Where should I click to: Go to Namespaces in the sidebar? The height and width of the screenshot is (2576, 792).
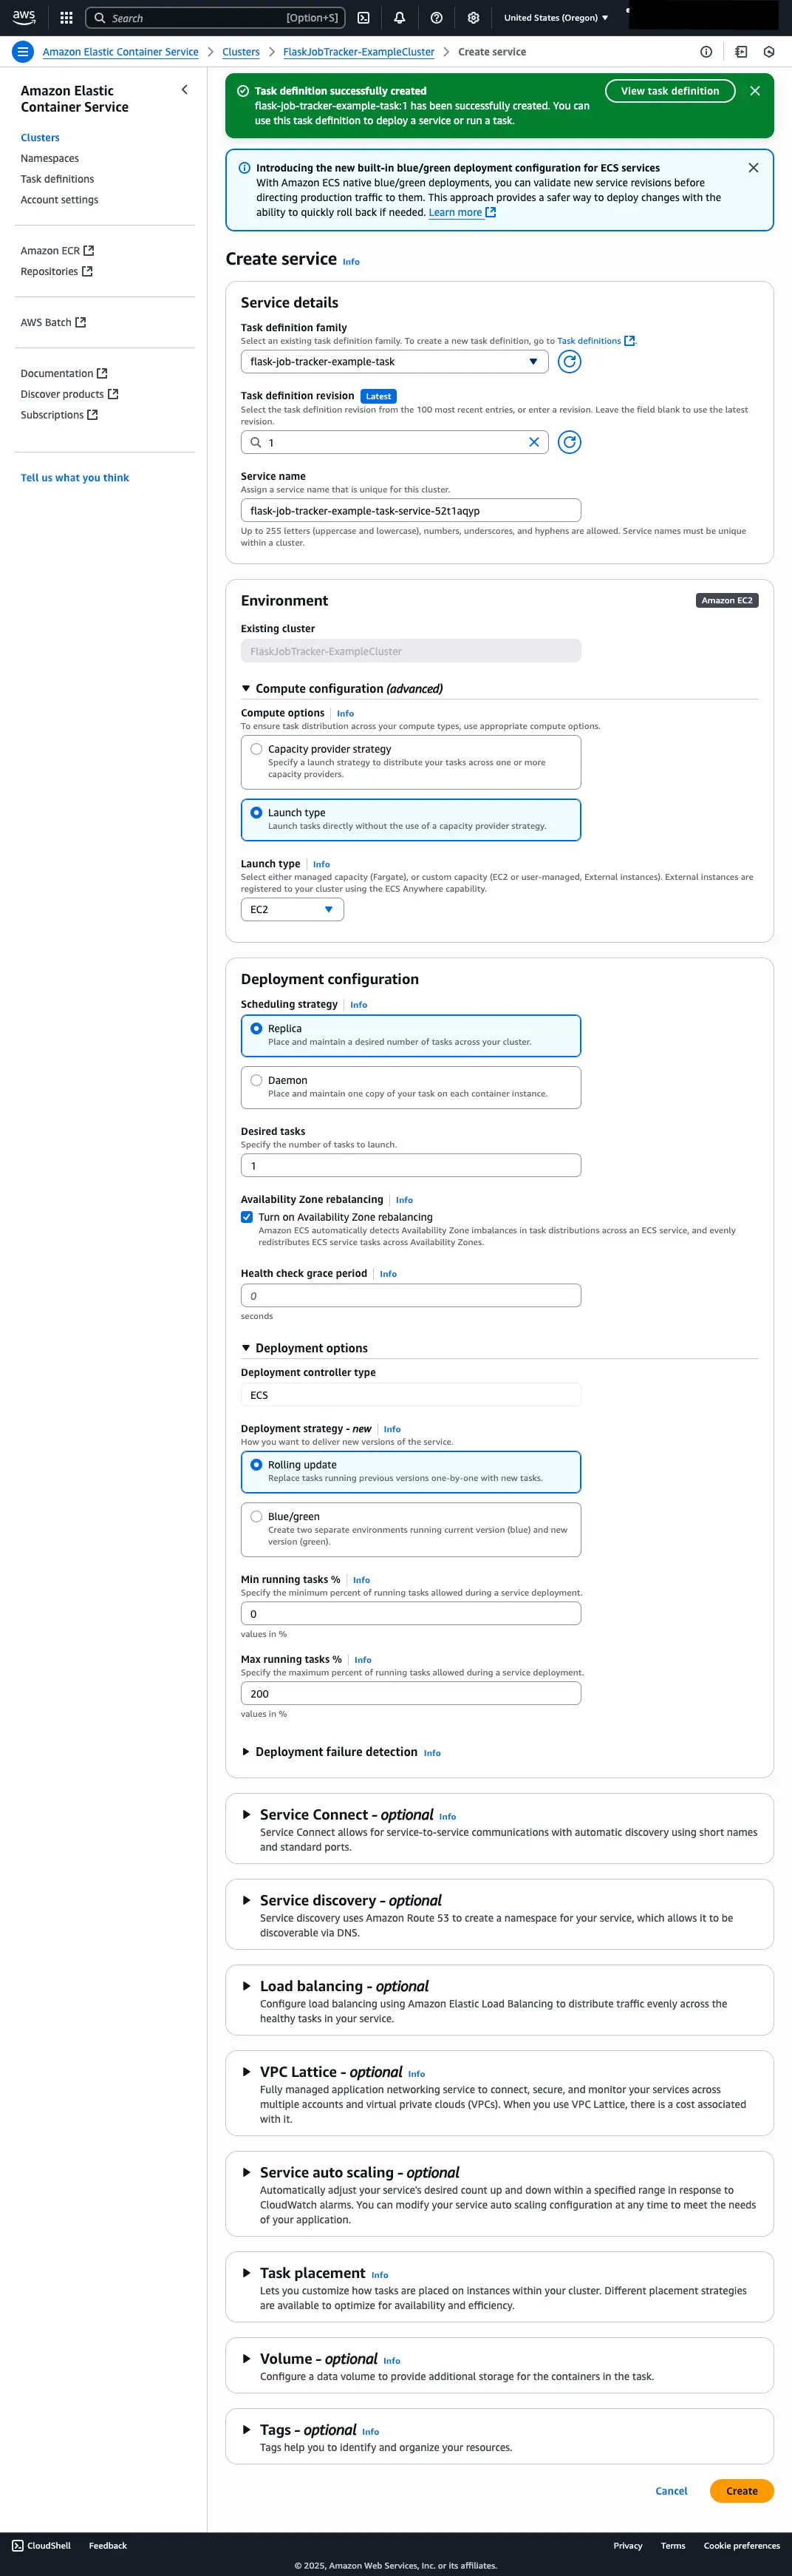50,158
